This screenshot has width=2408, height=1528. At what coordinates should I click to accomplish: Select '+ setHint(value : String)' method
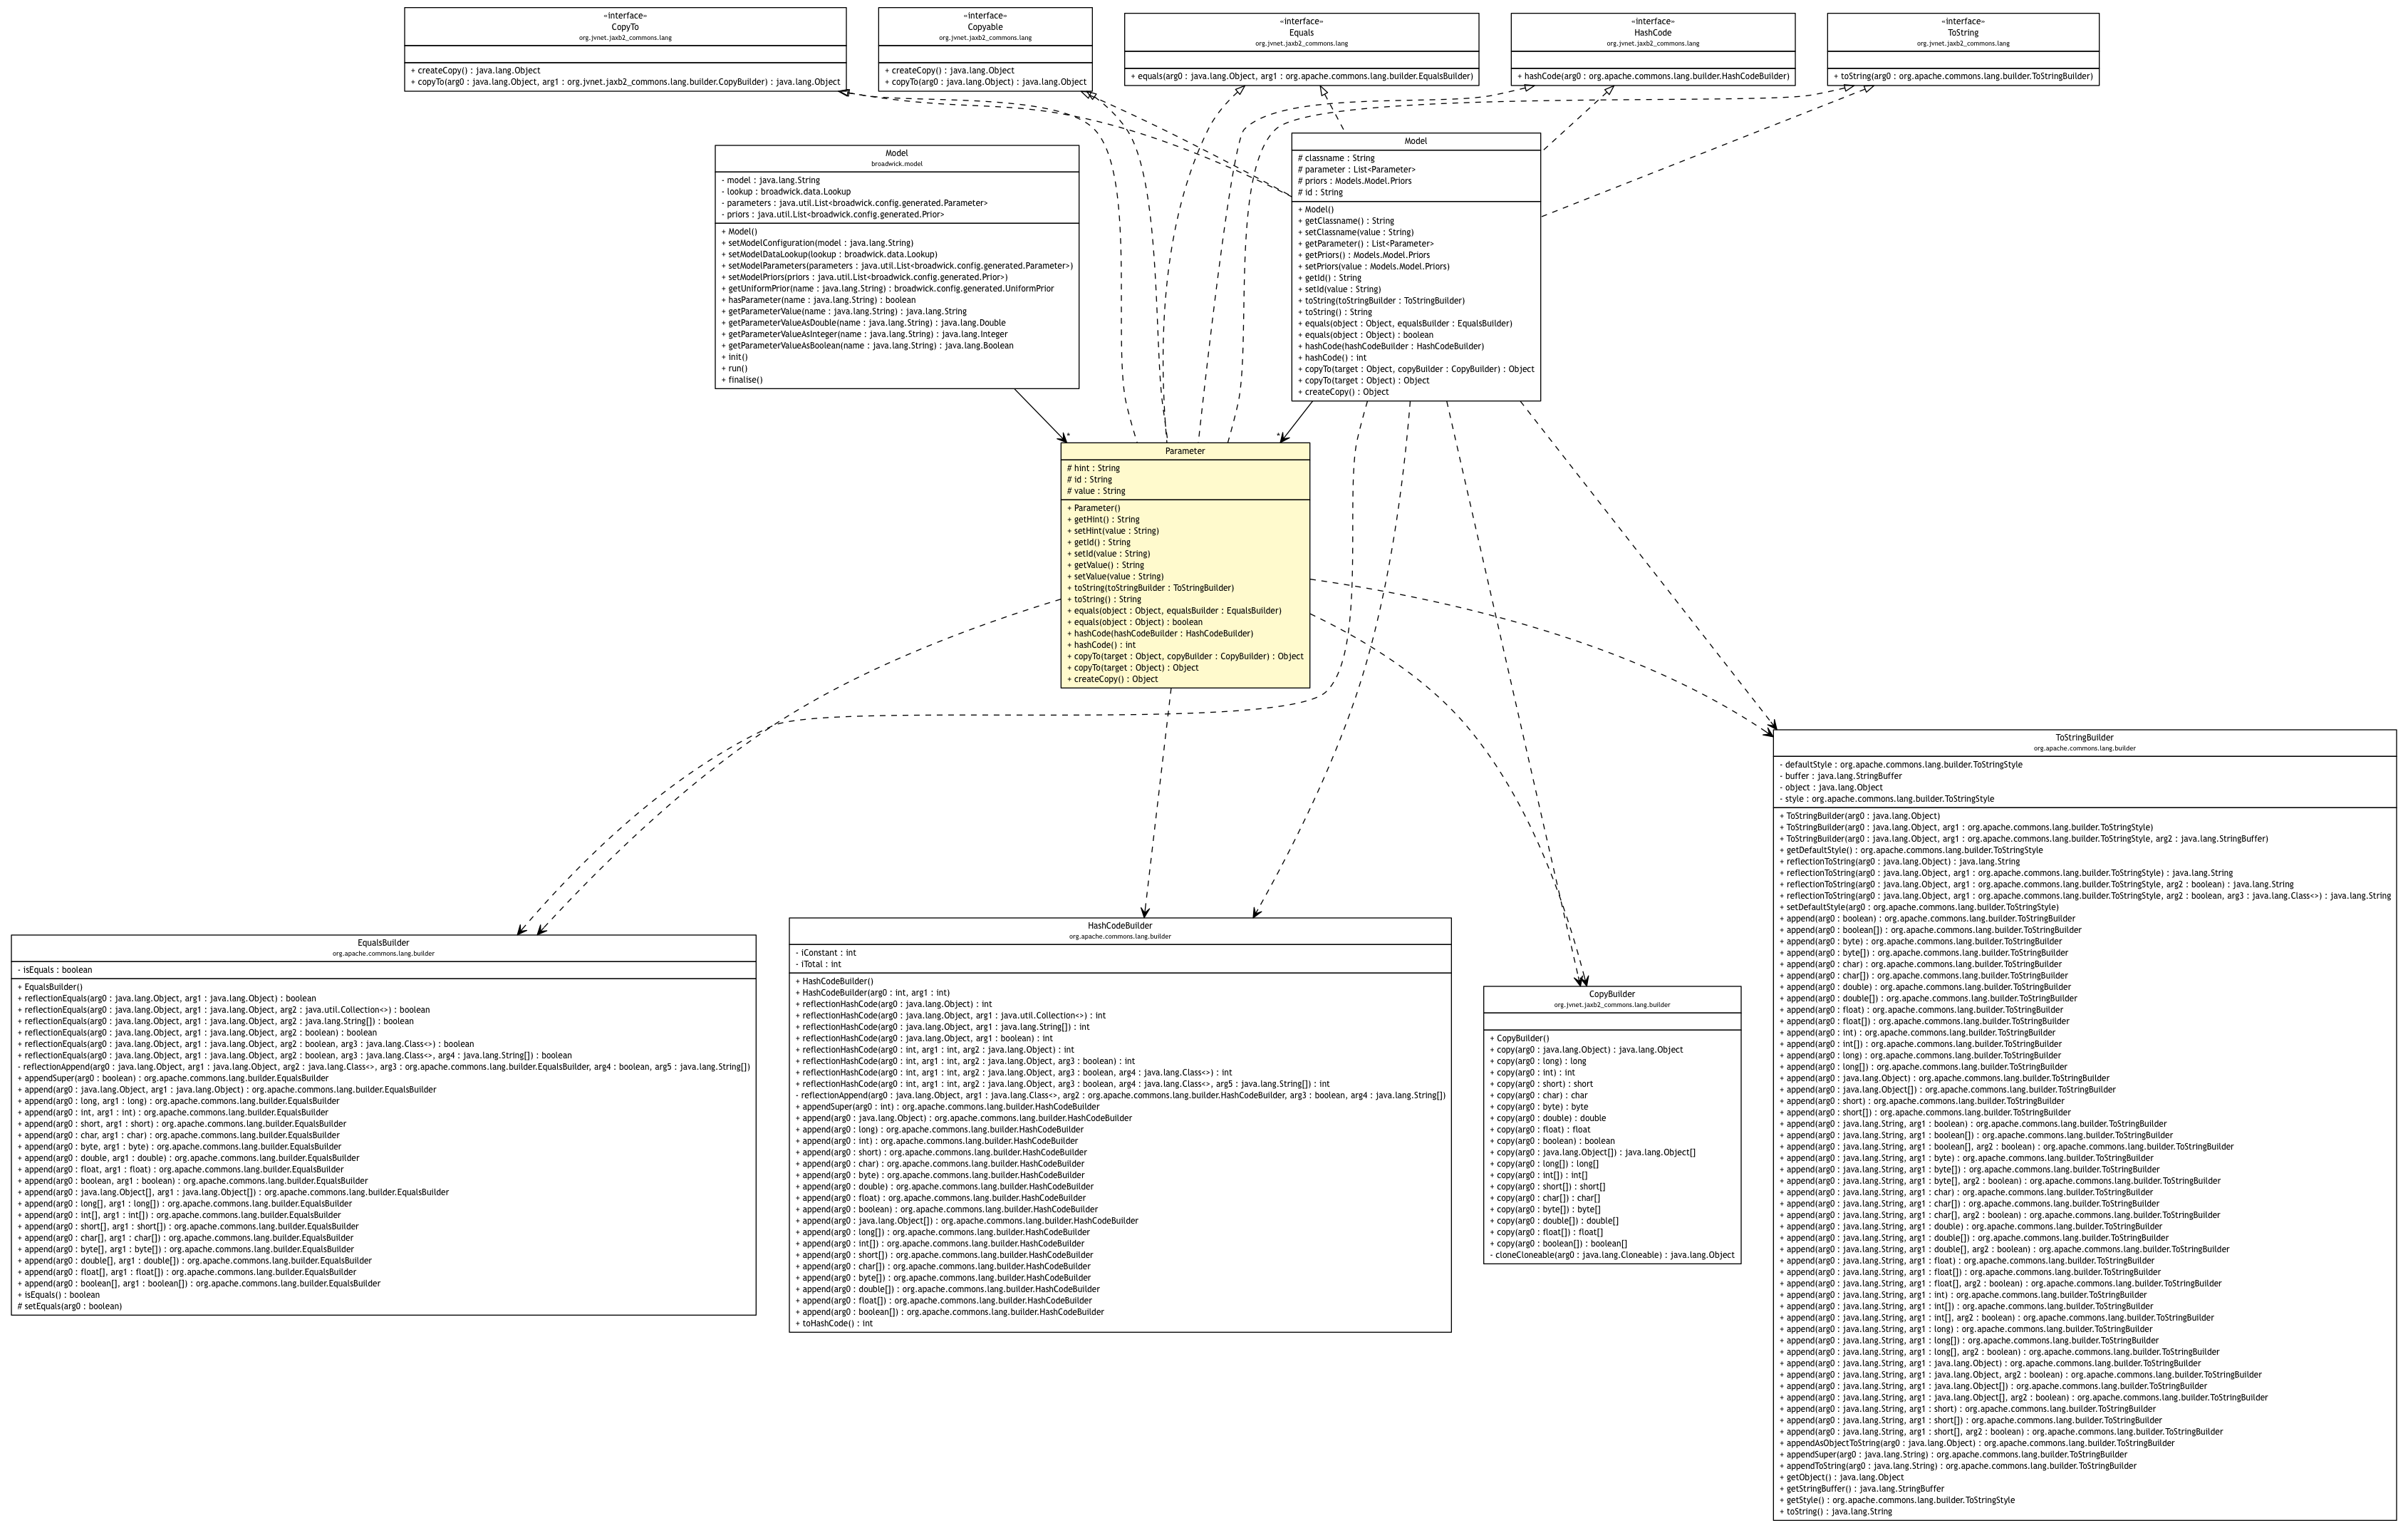pos(1113,532)
